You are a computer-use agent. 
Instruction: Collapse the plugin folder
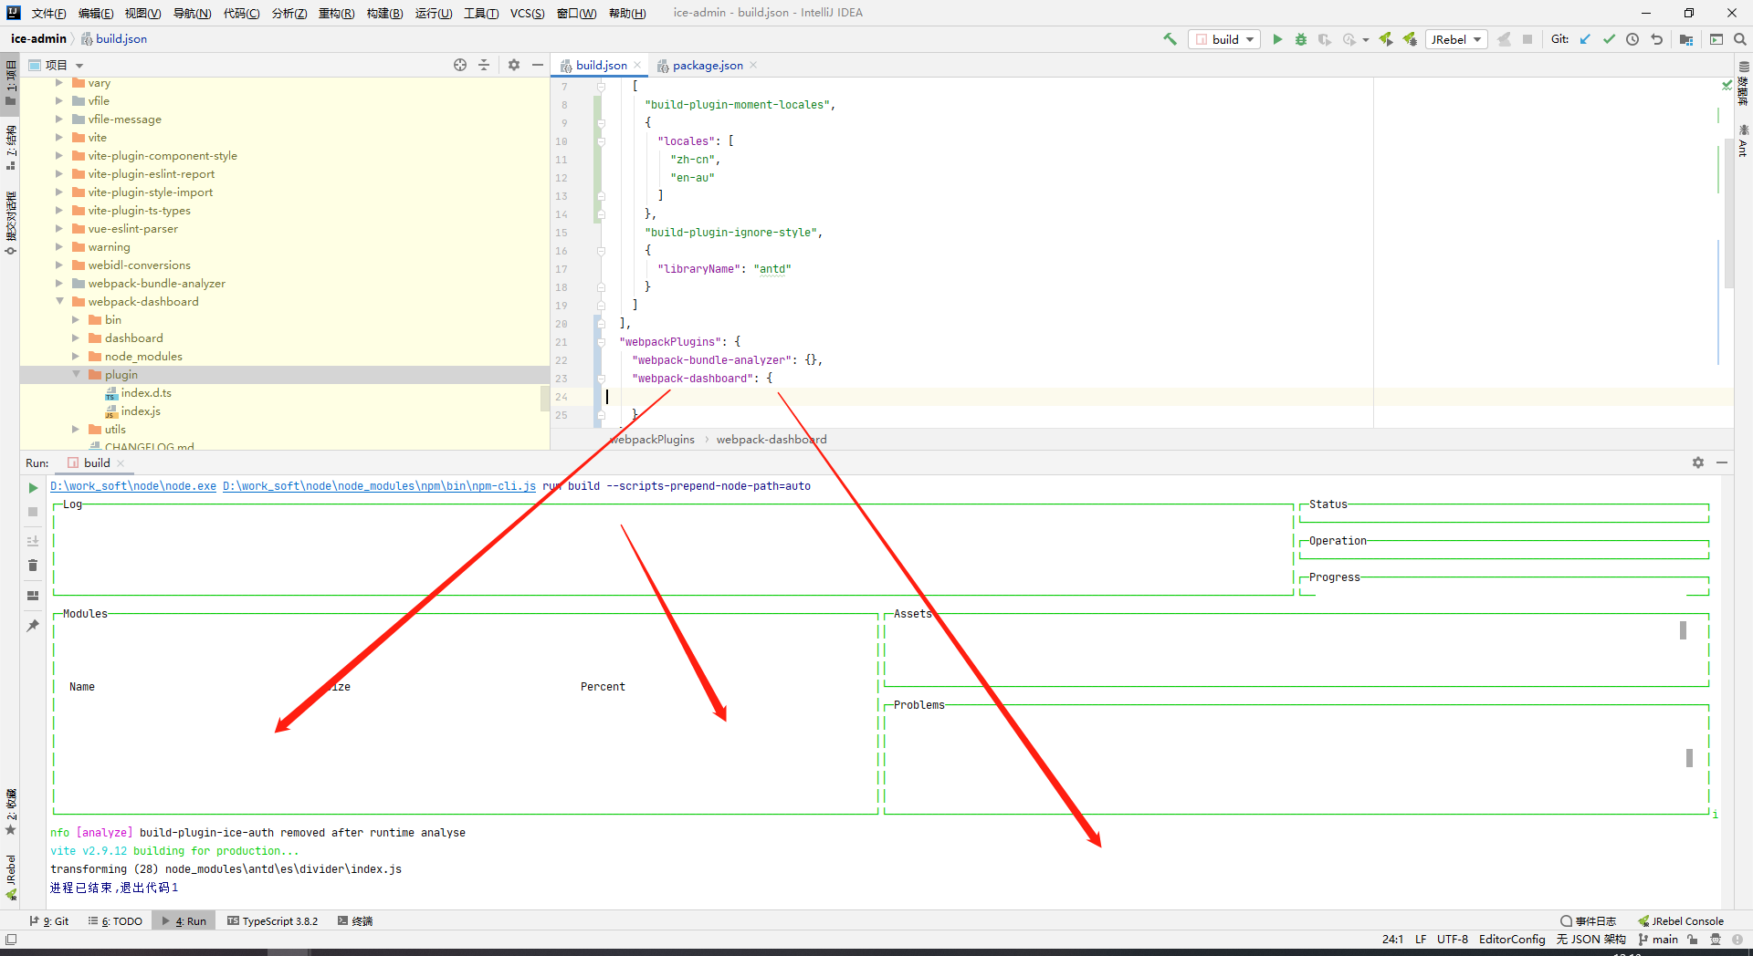77,374
